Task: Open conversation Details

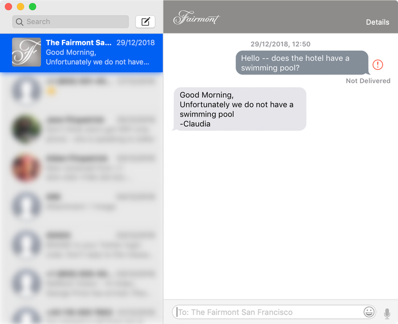Action: [378, 22]
